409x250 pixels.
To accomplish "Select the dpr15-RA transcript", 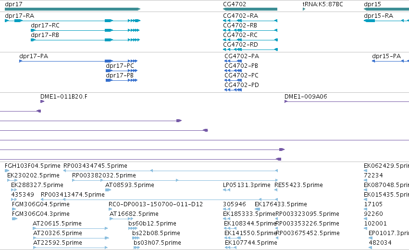I will click(x=386, y=21).
